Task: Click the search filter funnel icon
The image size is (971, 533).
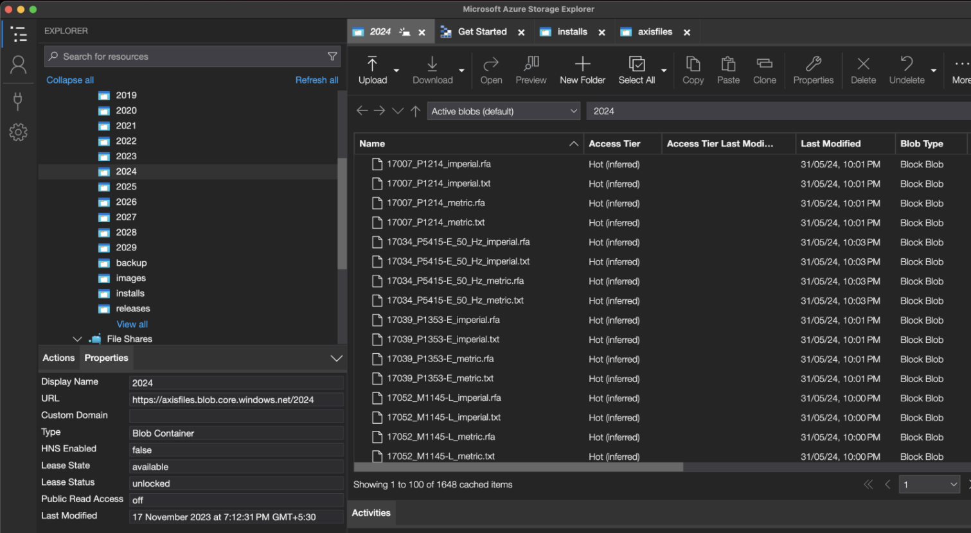Action: 332,57
